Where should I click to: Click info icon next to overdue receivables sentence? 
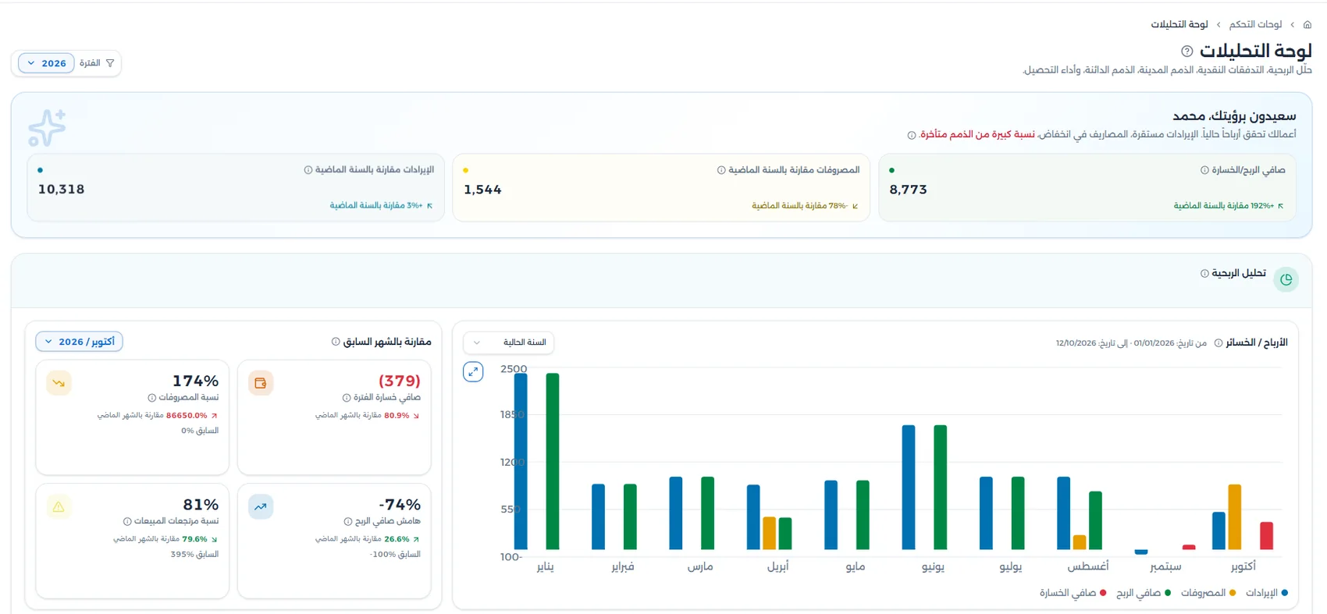911,135
